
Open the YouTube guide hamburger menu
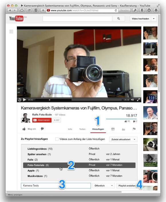point(11,31)
